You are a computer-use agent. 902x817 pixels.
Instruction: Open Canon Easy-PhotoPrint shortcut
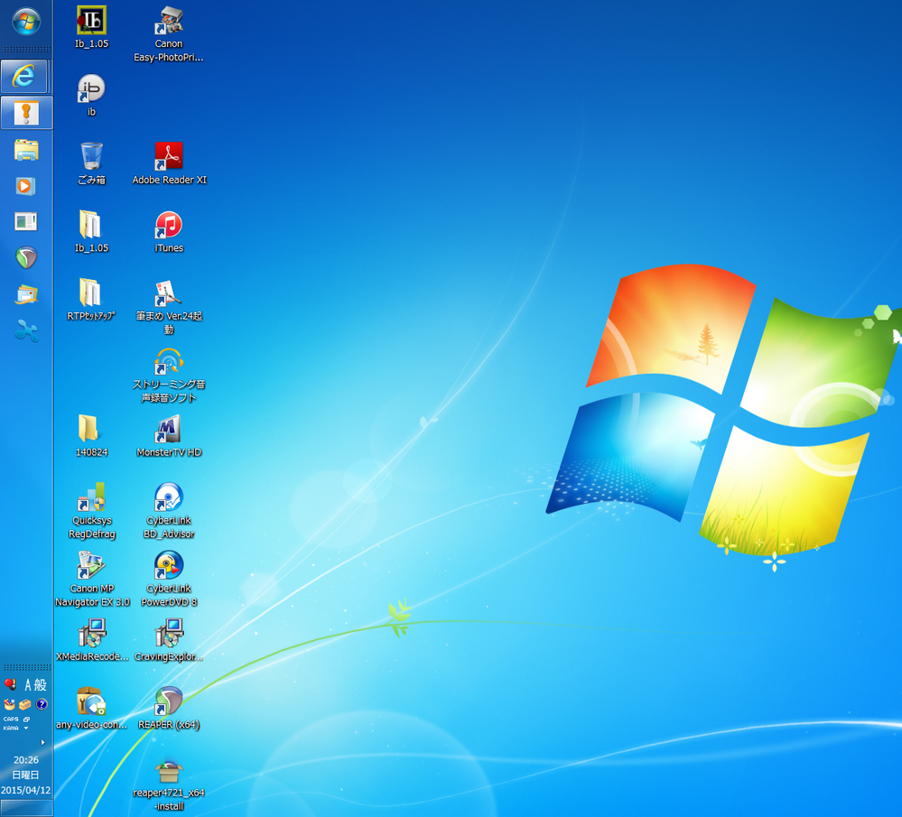coord(169,34)
